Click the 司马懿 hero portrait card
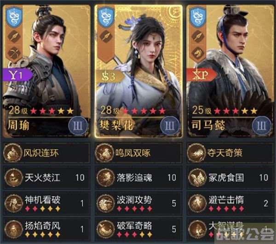 click(x=230, y=71)
